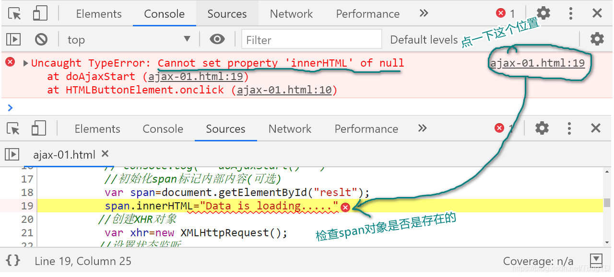Close the lower DevTools panel
The image size is (614, 277).
coord(596,128)
